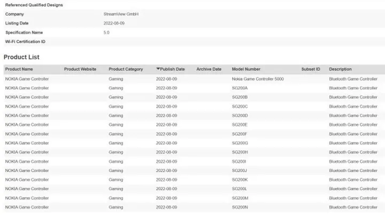
Task: Select model number SG200E
Action: (240, 125)
